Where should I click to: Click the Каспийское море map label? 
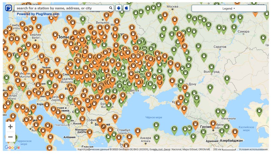point(246,129)
